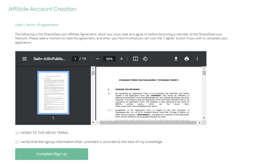Click the Complete Sign Up button
Viewport: 261px width, 165px height.
52,154
